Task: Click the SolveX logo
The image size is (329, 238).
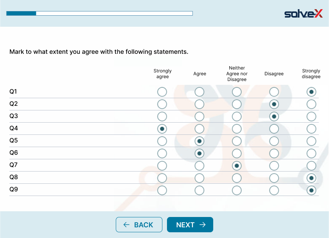Action: coord(303,14)
